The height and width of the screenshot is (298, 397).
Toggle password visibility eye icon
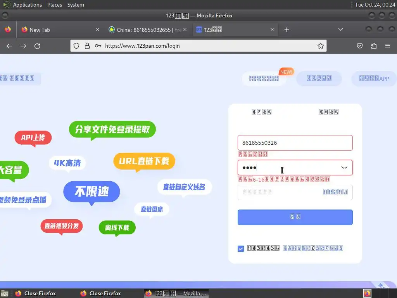click(x=344, y=168)
